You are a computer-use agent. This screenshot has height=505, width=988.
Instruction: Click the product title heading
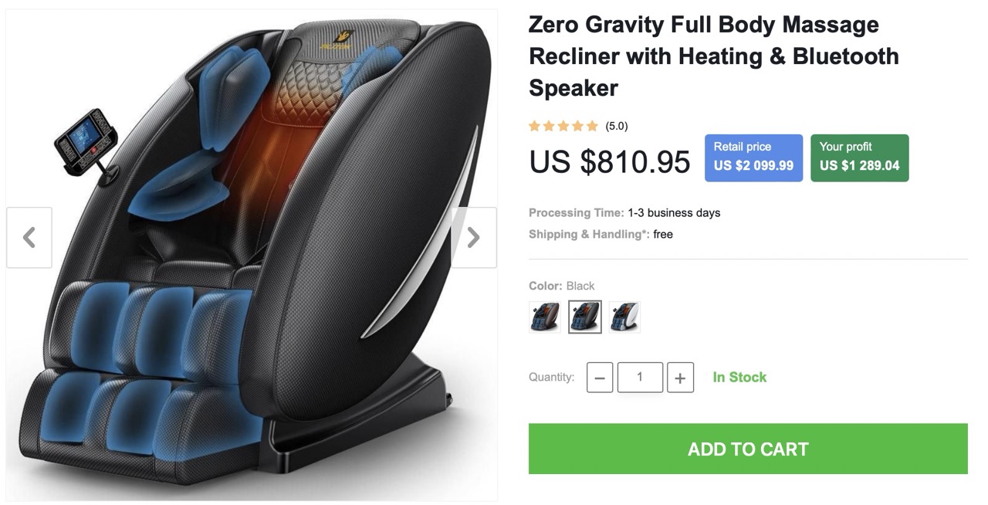tap(714, 56)
